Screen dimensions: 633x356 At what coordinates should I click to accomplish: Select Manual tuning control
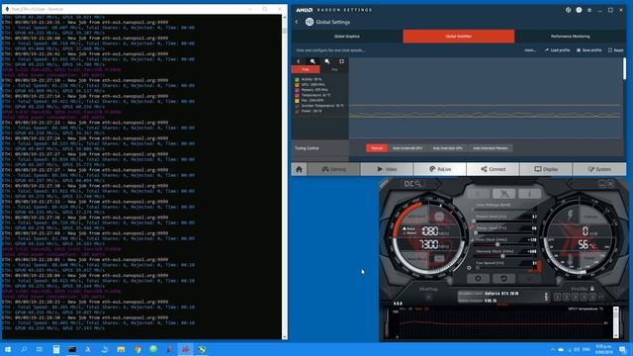[x=377, y=148]
